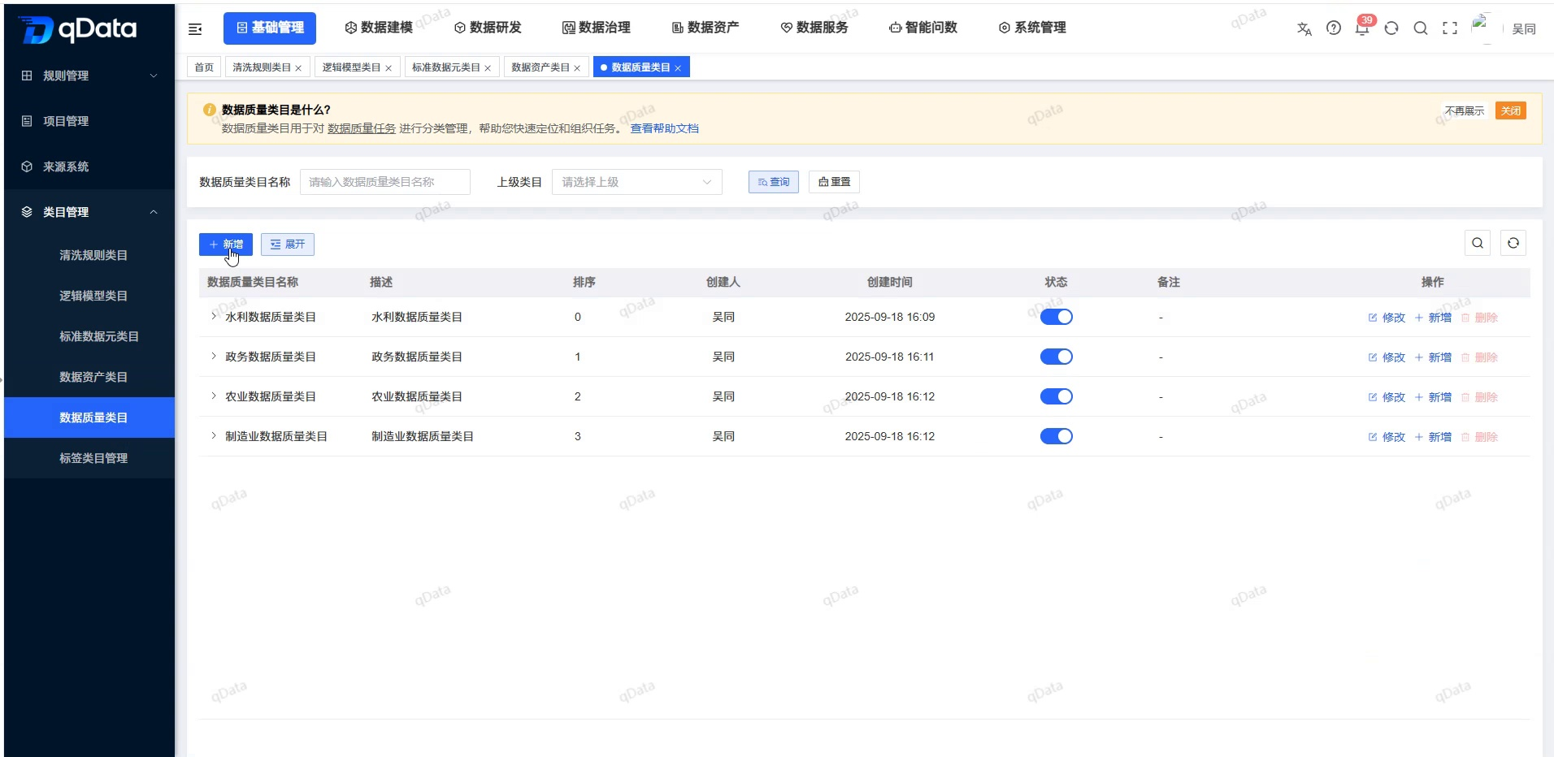Open the help question mark icon
1554x757 pixels.
pos(1334,28)
